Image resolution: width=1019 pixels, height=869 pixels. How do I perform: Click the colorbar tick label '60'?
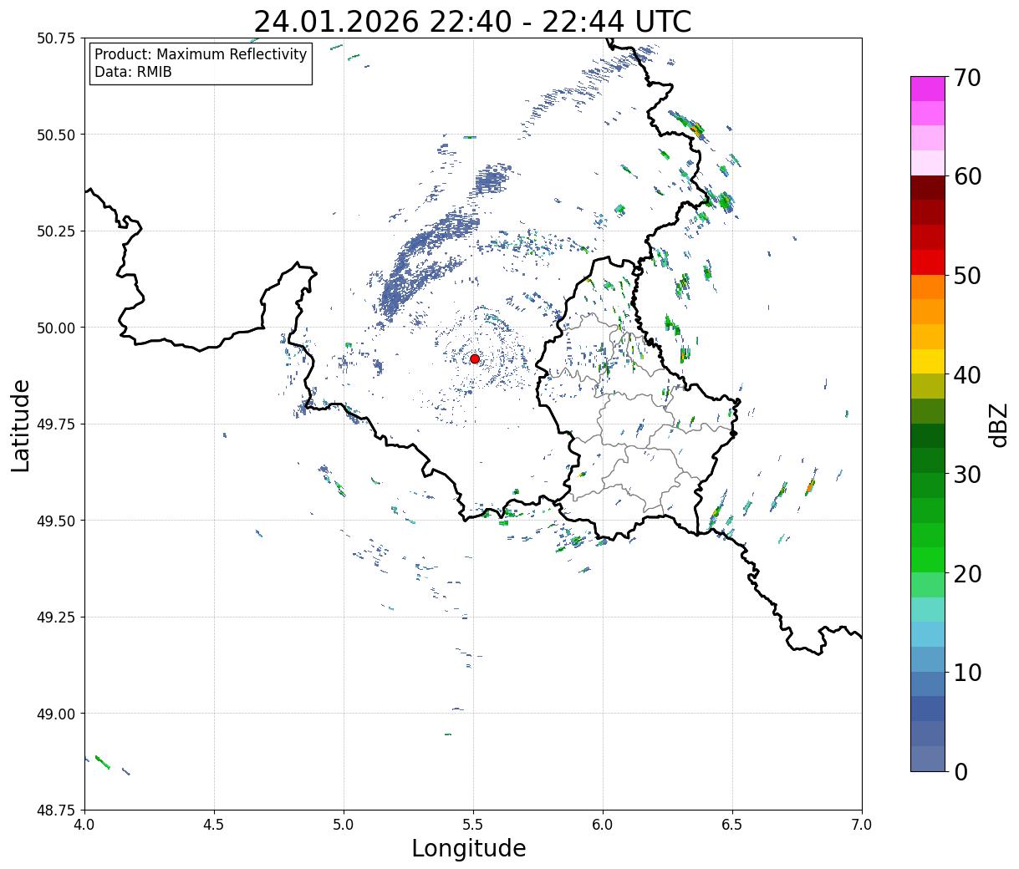[x=967, y=176]
